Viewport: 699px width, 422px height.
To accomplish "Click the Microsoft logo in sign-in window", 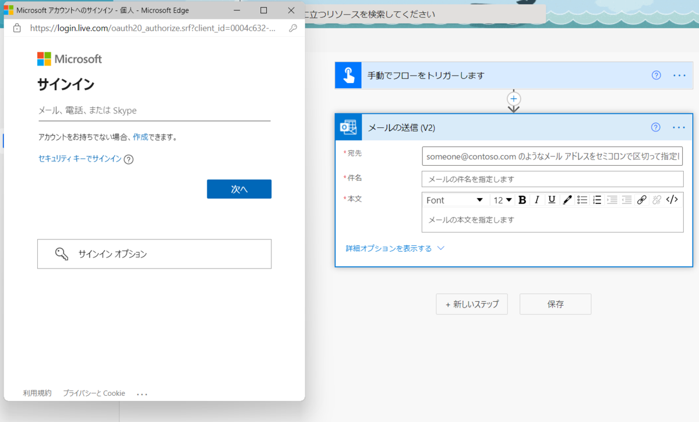I will 69,59.
